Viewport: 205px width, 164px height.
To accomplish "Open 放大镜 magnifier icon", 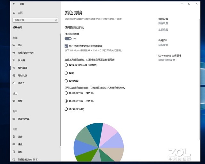I will (x=14, y=60).
